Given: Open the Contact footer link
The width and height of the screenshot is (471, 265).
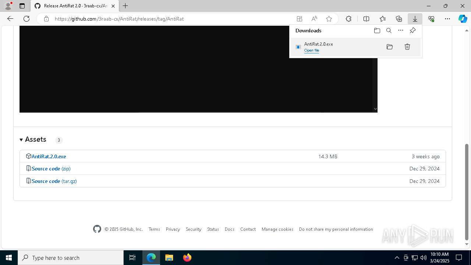Looking at the screenshot, I should click(x=248, y=229).
